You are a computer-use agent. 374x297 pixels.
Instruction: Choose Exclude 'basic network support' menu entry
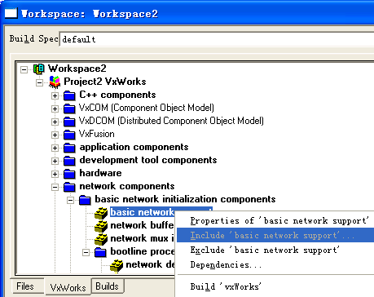(x=275, y=250)
